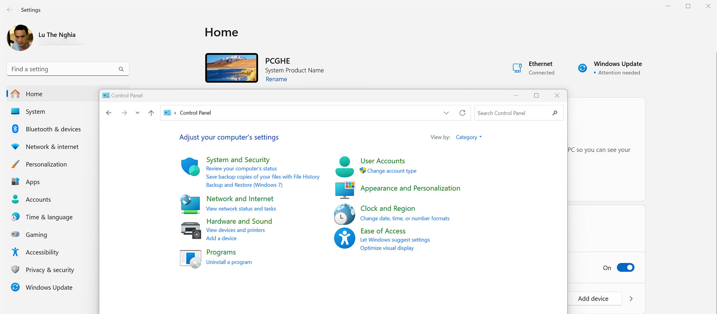The width and height of the screenshot is (717, 314).
Task: Open the System and Security heading link
Action: (238, 160)
